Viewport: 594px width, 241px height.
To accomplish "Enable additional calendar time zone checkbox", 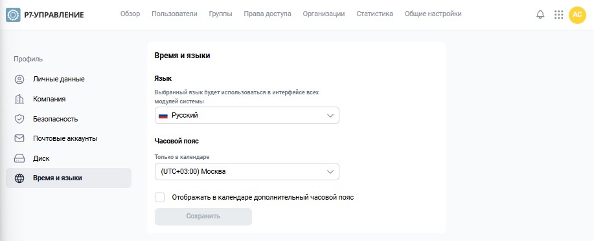I will [x=160, y=197].
